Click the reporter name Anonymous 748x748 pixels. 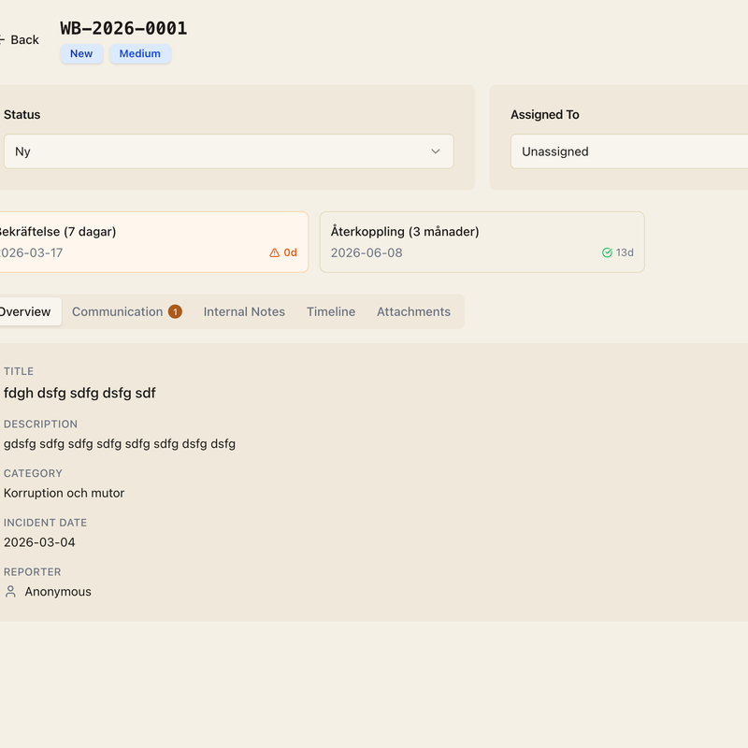point(58,592)
